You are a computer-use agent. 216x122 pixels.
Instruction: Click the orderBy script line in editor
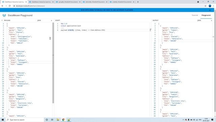click(83, 30)
